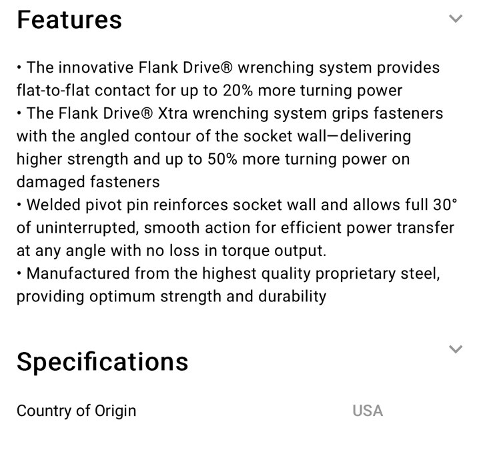Click the USA country value

pos(368,411)
